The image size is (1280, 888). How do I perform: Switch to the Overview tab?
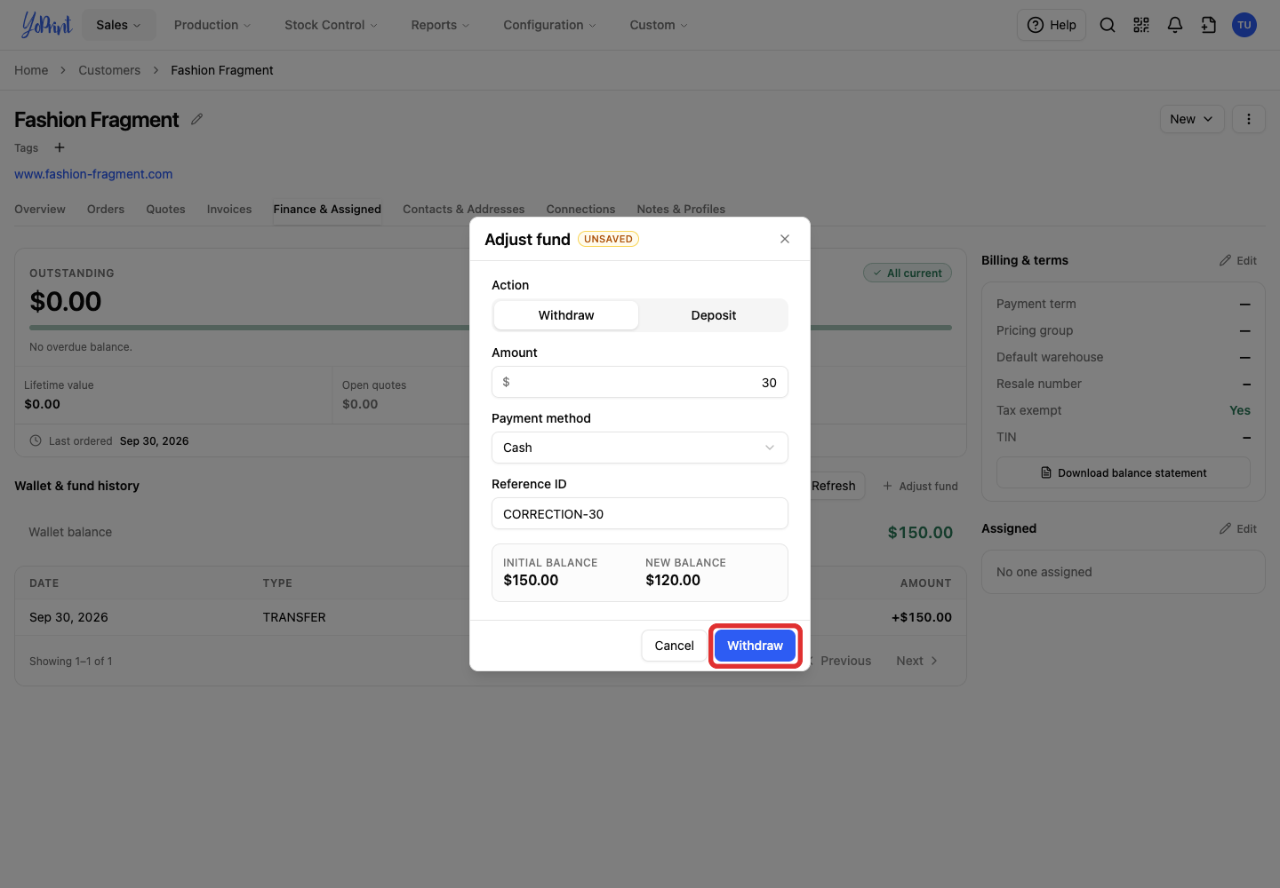click(40, 210)
